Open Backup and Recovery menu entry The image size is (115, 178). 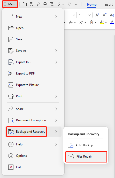point(33,132)
